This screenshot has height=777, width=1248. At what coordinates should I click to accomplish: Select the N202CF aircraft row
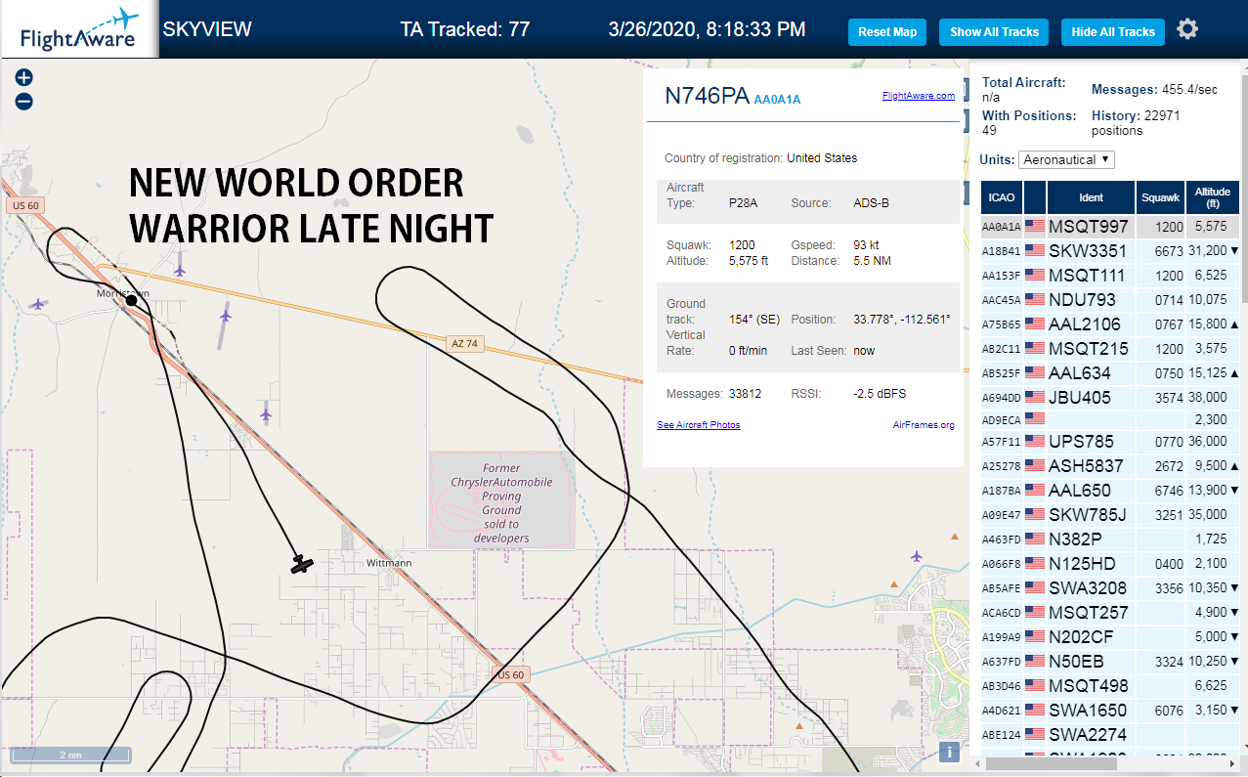pyautogui.click(x=1110, y=637)
